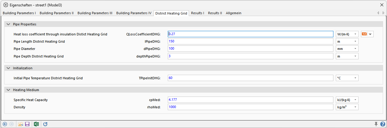Collapse the Initialization section

8,68
